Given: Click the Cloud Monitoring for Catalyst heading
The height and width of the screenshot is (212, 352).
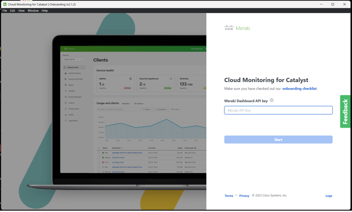Looking at the screenshot, I should click(x=266, y=80).
